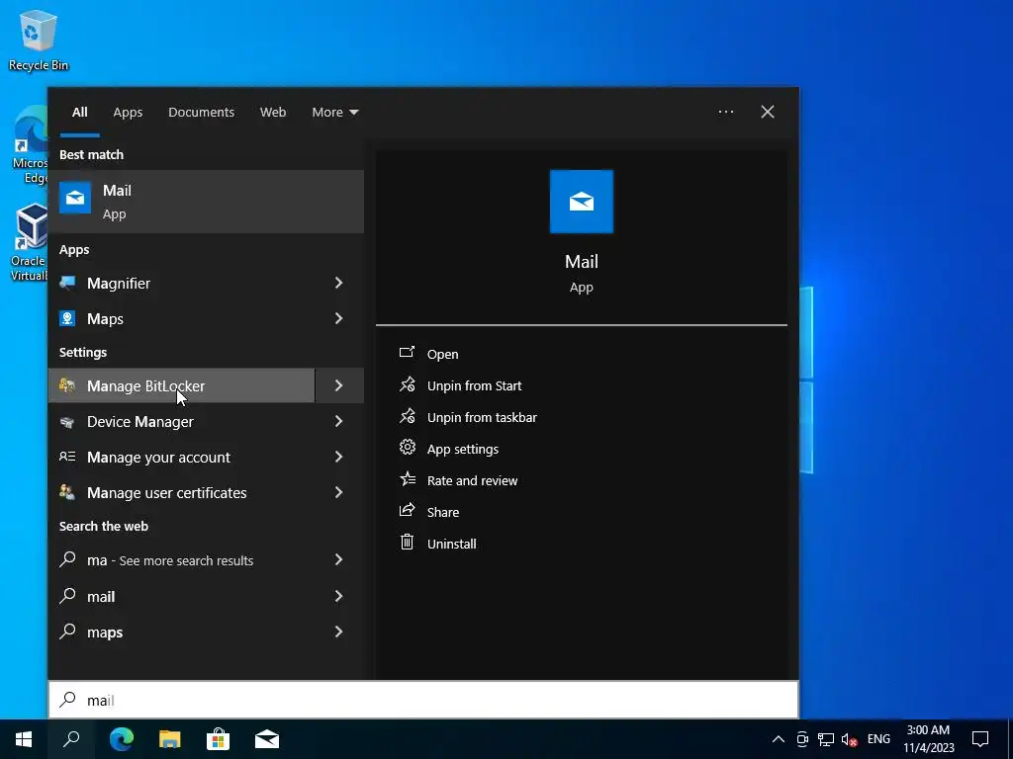Click the ENG language indicator
Image resolution: width=1013 pixels, height=759 pixels.
(x=878, y=739)
